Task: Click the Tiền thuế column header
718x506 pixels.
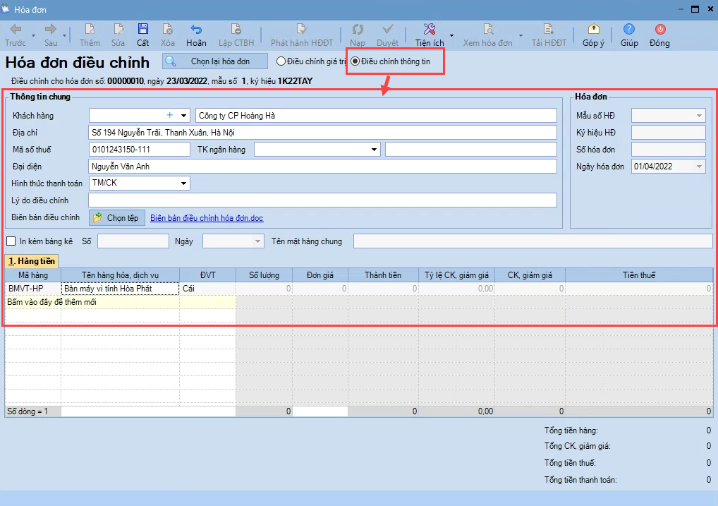Action: point(639,275)
